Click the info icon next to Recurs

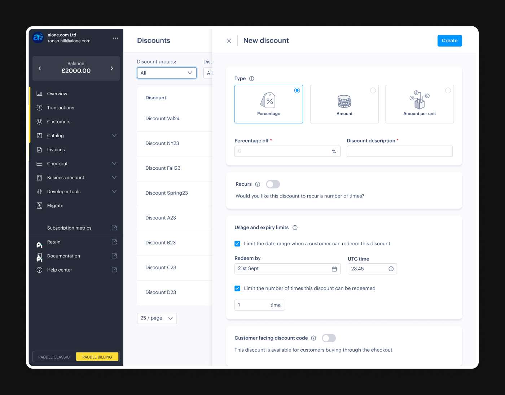point(258,184)
